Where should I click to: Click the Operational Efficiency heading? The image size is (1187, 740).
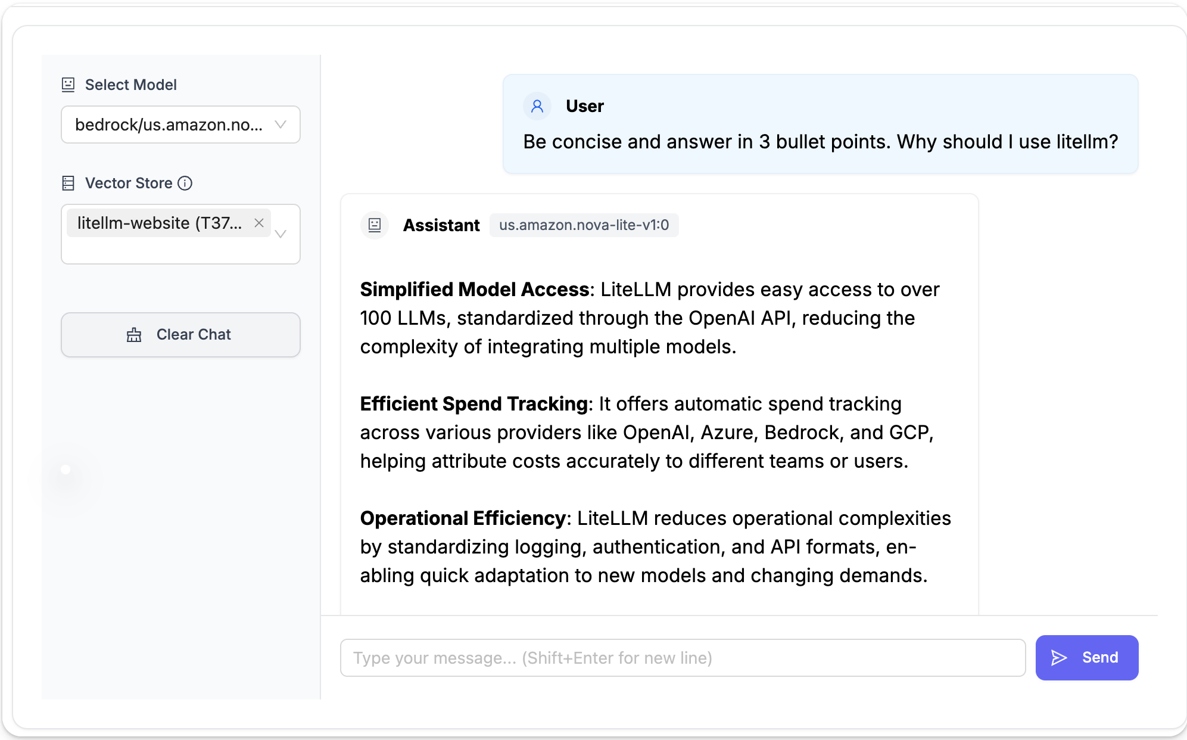[x=463, y=518]
